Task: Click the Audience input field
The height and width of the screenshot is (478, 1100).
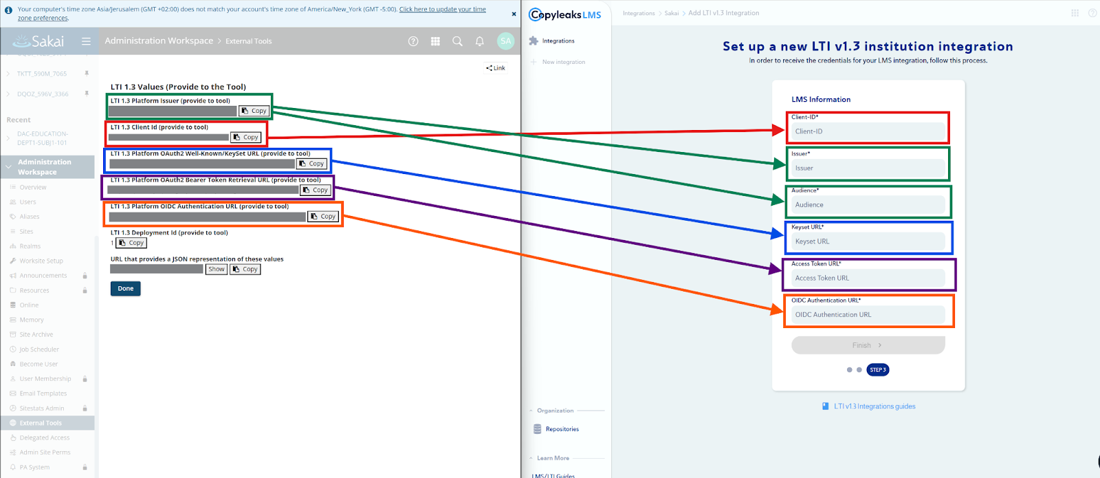Action: point(868,205)
